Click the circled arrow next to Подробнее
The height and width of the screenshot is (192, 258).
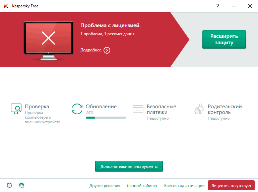point(107,50)
